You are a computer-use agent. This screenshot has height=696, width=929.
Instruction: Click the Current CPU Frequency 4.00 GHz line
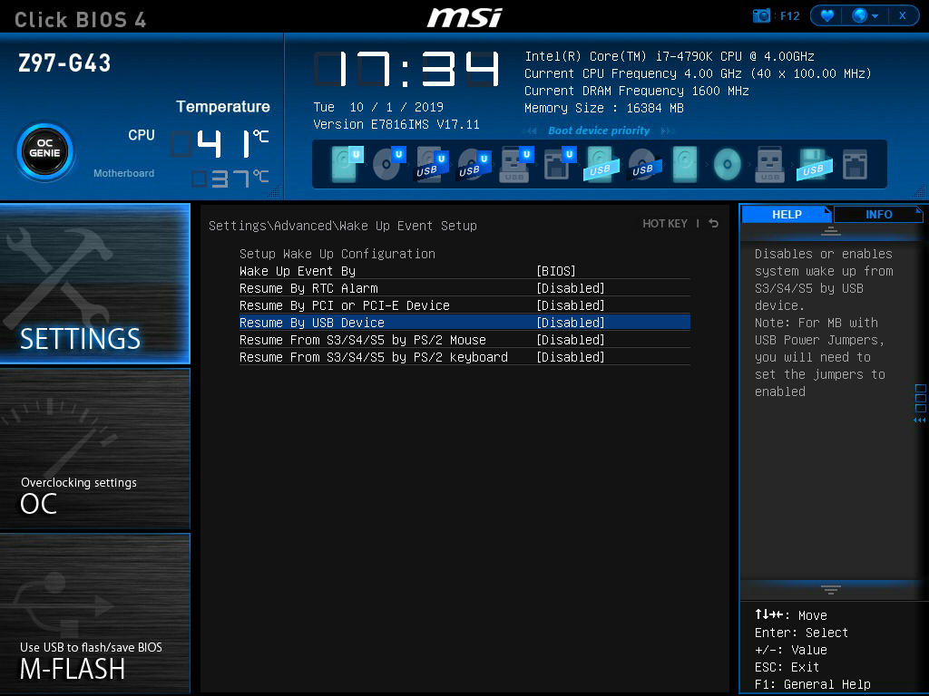698,74
